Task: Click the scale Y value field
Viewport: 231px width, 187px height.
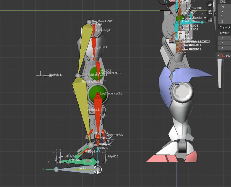Action: click(x=224, y=43)
